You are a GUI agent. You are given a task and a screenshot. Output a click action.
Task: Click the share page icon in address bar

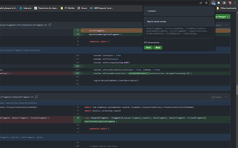click(201, 3)
